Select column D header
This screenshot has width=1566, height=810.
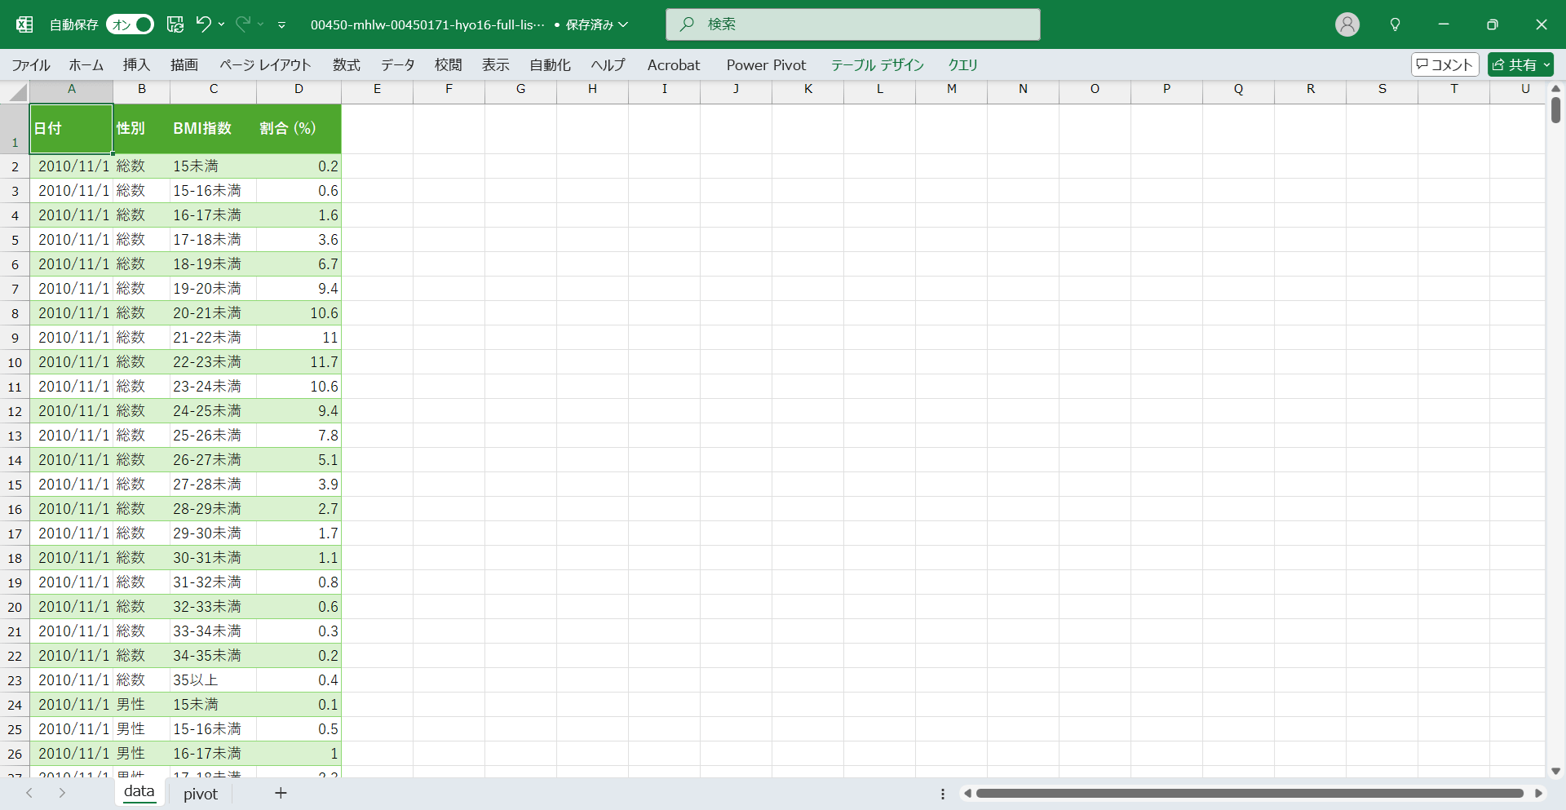[299, 89]
